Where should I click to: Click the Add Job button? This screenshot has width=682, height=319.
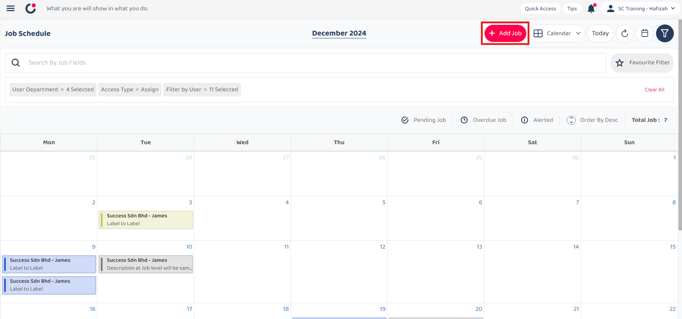(505, 33)
